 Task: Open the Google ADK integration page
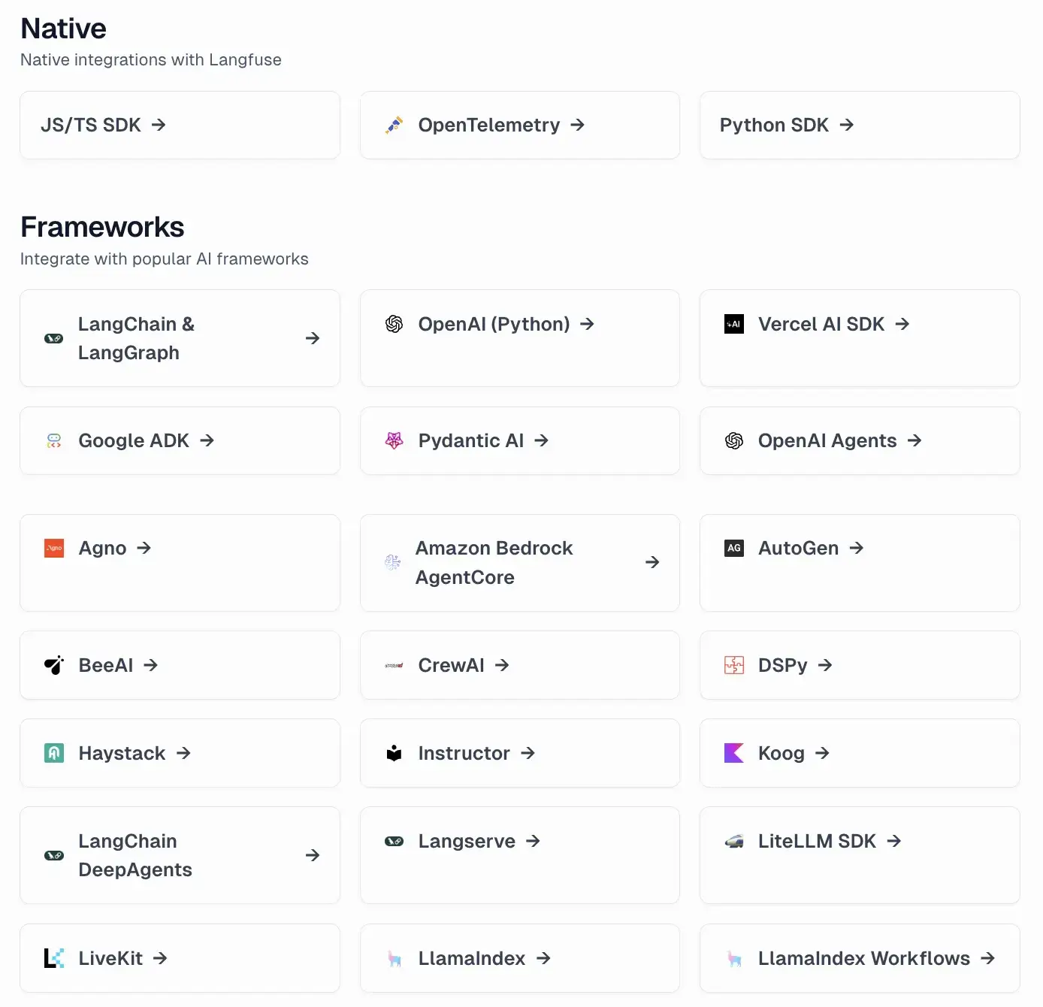pos(135,441)
